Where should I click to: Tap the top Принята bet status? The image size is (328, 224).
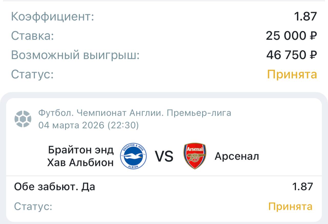tap(292, 74)
